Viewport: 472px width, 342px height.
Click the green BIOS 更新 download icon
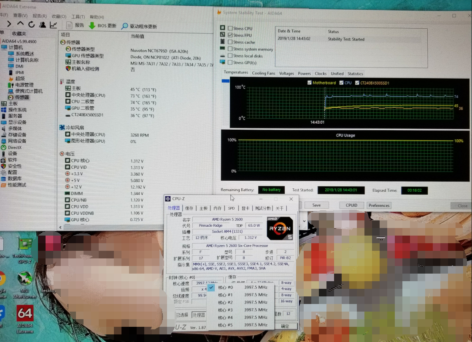coord(92,26)
